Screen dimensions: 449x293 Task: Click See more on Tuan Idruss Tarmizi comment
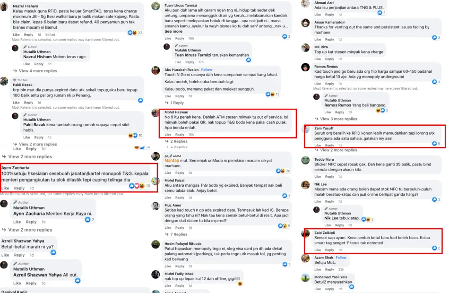tap(173, 31)
